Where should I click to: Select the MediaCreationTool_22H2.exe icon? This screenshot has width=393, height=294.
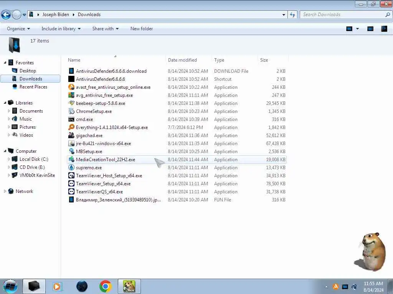pos(71,159)
